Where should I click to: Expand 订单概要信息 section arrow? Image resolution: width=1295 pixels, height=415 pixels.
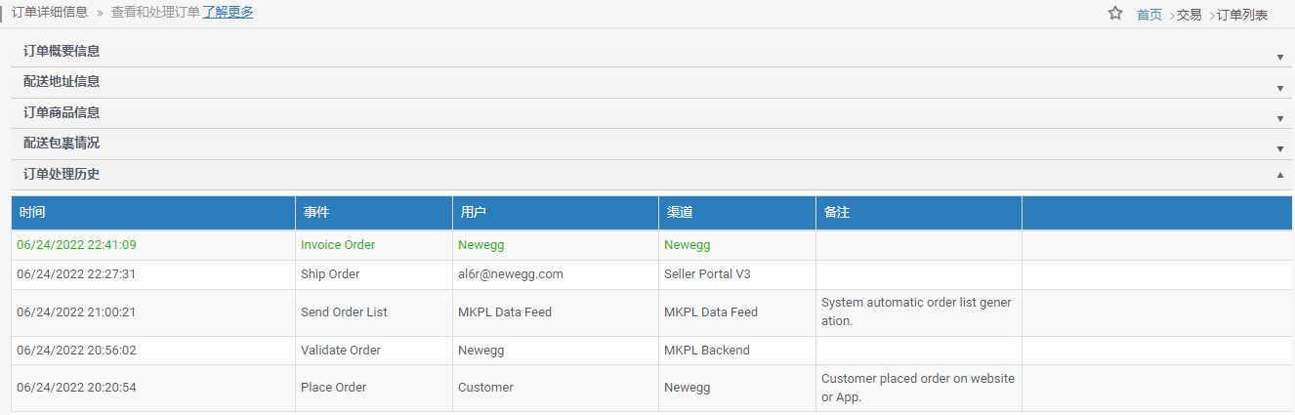pyautogui.click(x=1280, y=58)
